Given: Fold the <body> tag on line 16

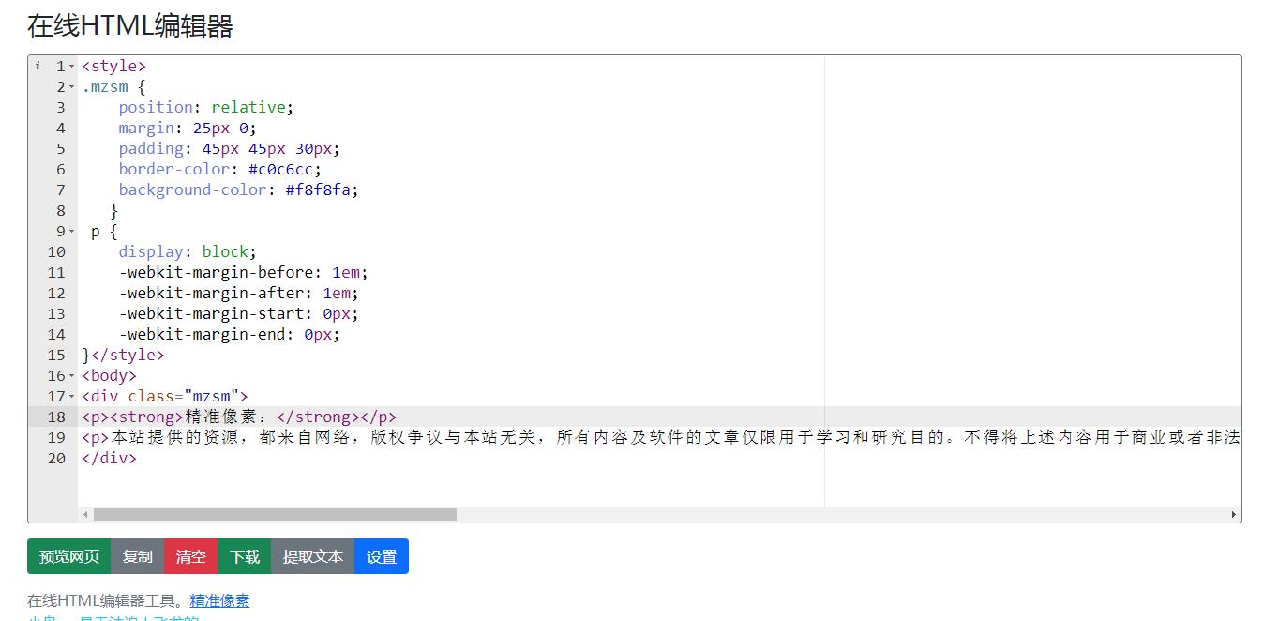Looking at the screenshot, I should (x=72, y=376).
